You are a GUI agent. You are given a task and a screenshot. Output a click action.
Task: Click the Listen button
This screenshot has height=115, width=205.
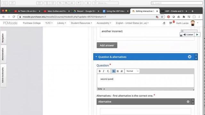click(x=188, y=34)
